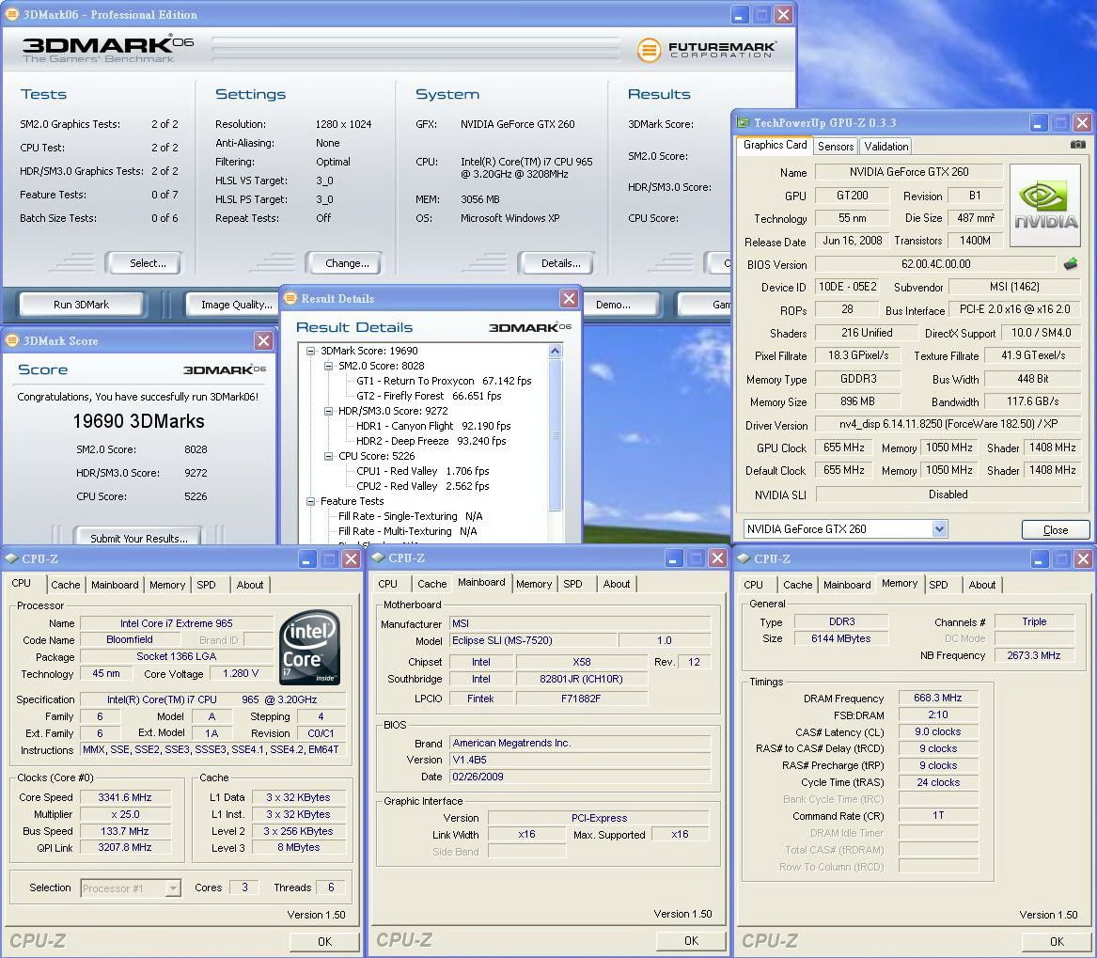Image resolution: width=1097 pixels, height=958 pixels.
Task: Collapse the HDR/SM3.0 Score: 9272 node
Action: (x=328, y=412)
